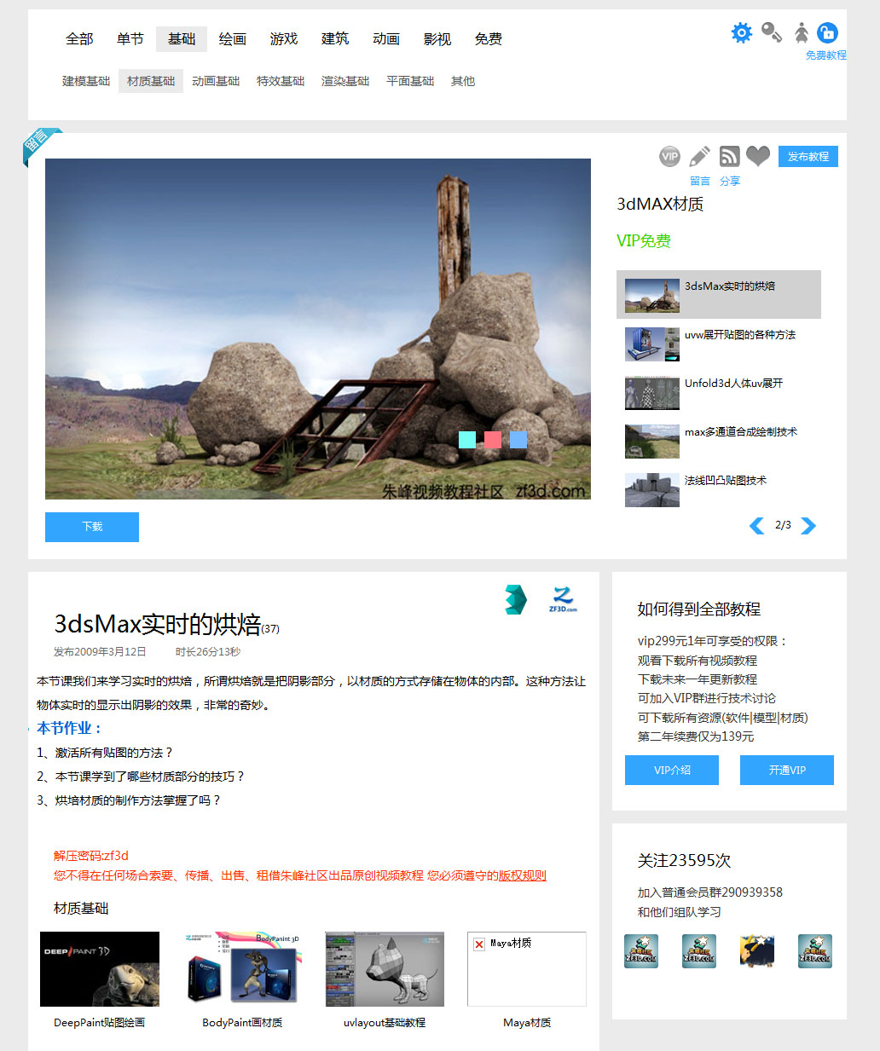Click the Maya材质 caption text

click(527, 1023)
